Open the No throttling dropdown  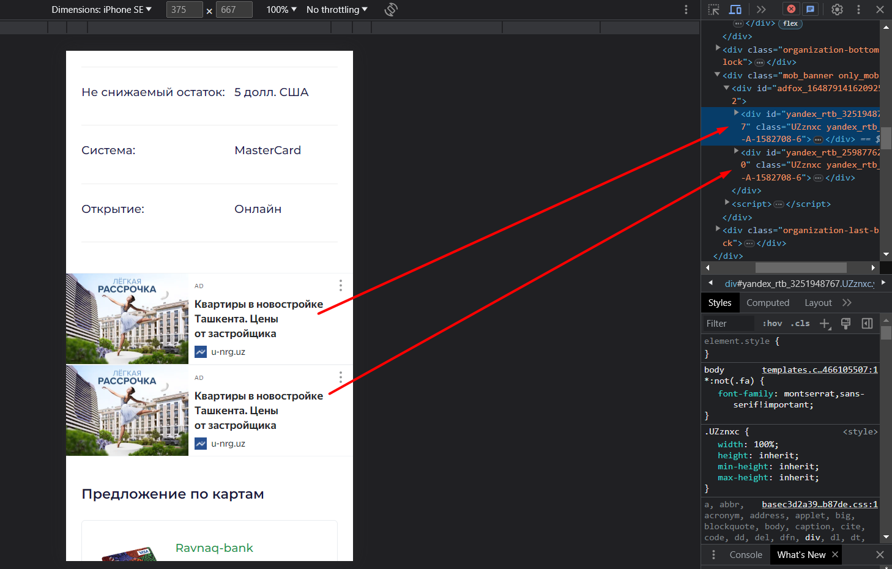[x=337, y=9]
